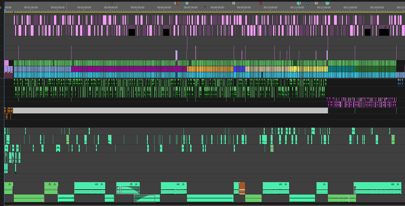
Task: Click the fx badge on the first bottom audio clip
Action: pyautogui.click(x=10, y=184)
